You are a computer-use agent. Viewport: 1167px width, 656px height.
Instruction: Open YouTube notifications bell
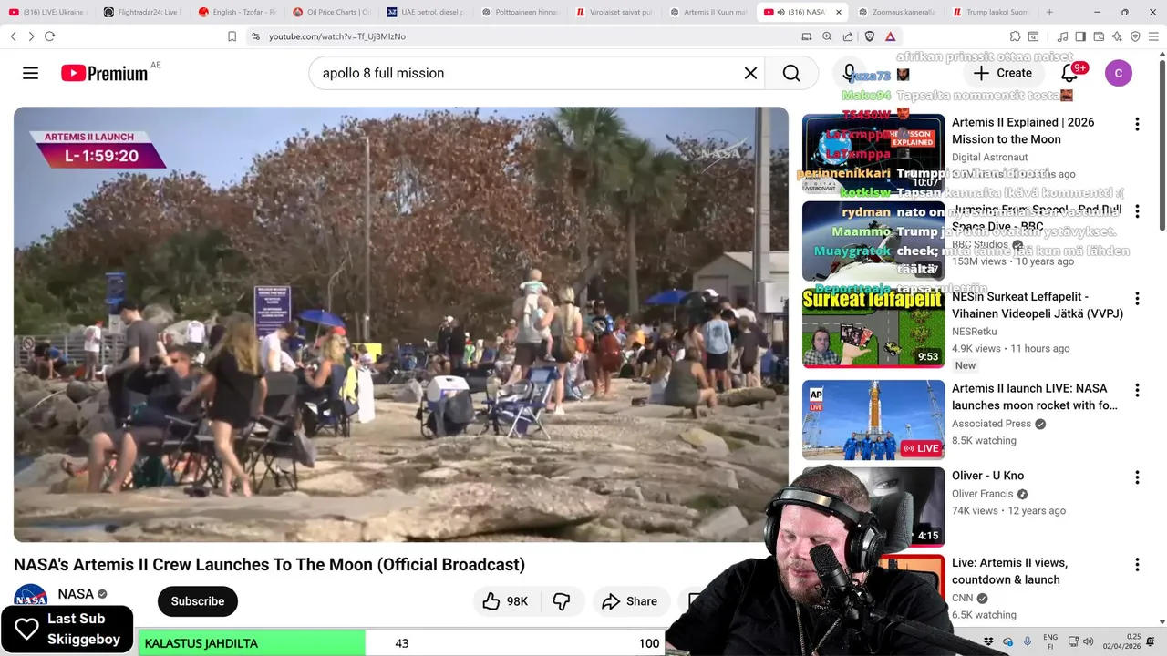(1069, 73)
